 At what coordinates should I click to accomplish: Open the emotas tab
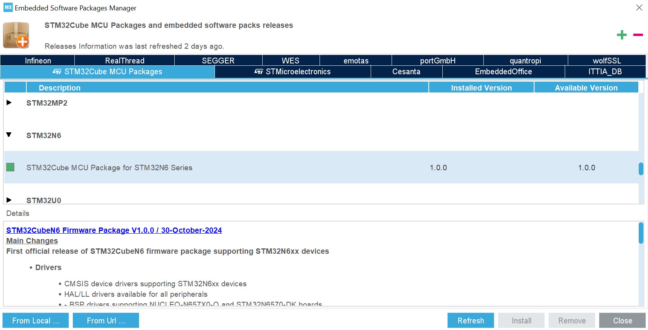coord(356,60)
